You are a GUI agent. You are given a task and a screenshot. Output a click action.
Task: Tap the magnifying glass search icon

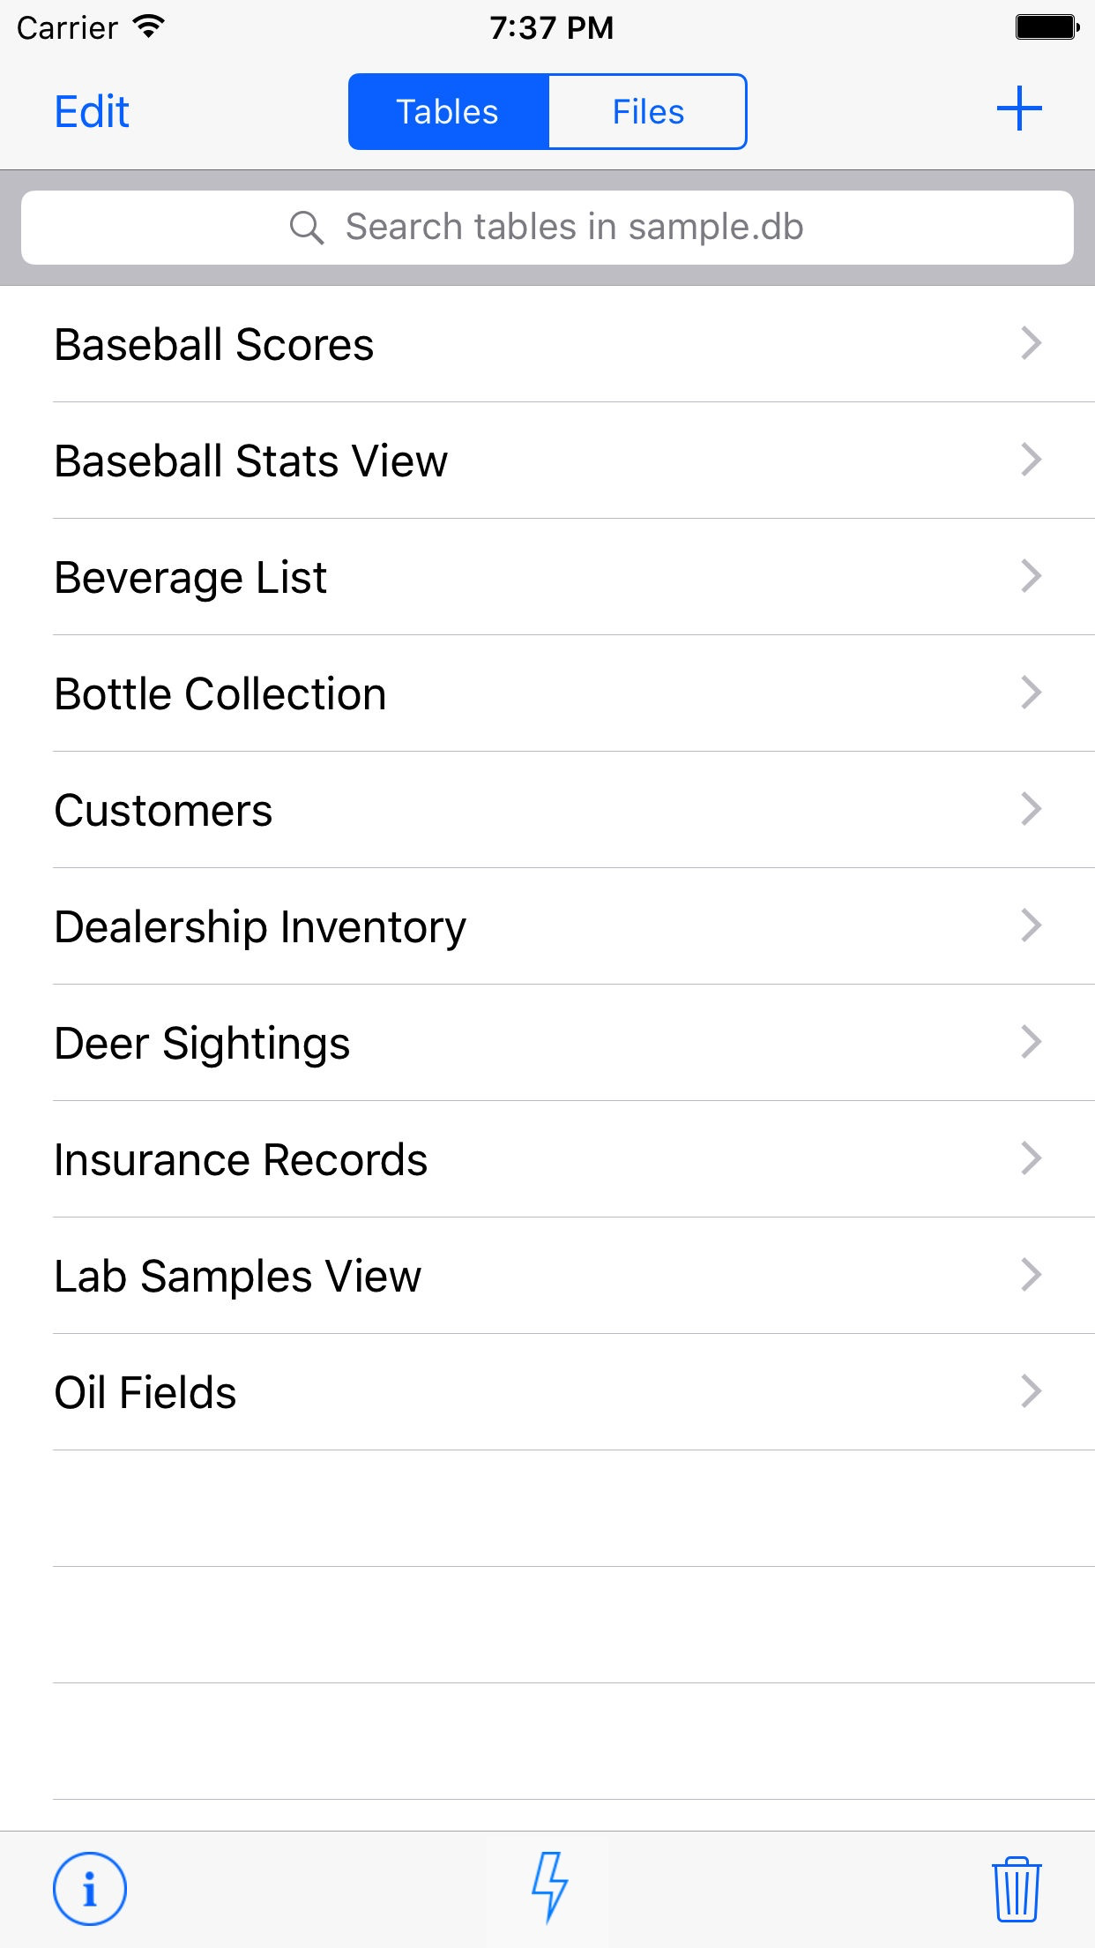coord(306,228)
